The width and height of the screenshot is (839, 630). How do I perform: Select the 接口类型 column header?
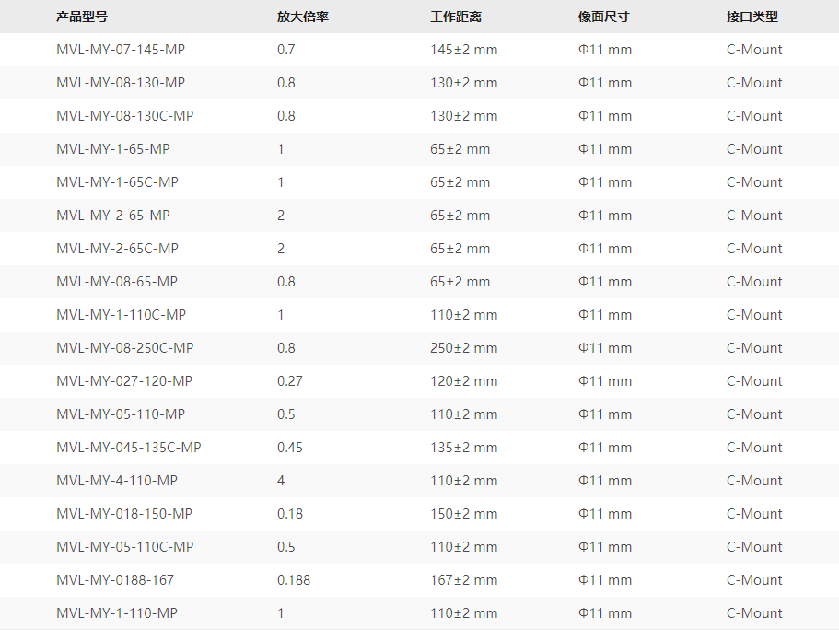(752, 17)
